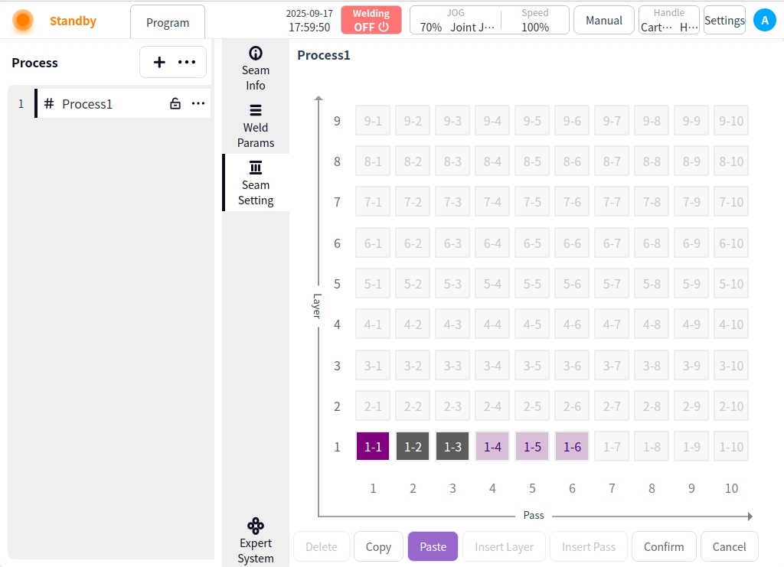Open Process1 row three-dot menu
Viewport: 784px width, 567px height.
pos(198,104)
